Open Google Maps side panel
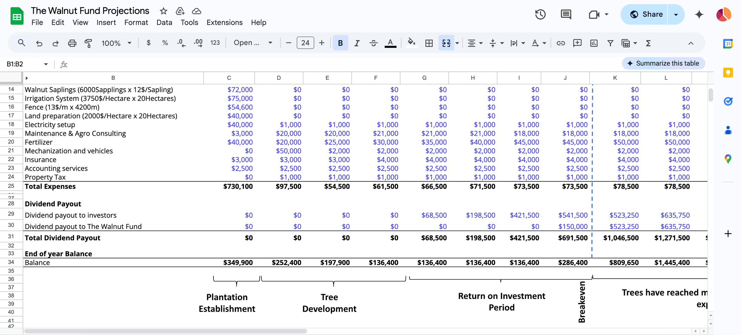Image resolution: width=741 pixels, height=335 pixels. (x=728, y=159)
